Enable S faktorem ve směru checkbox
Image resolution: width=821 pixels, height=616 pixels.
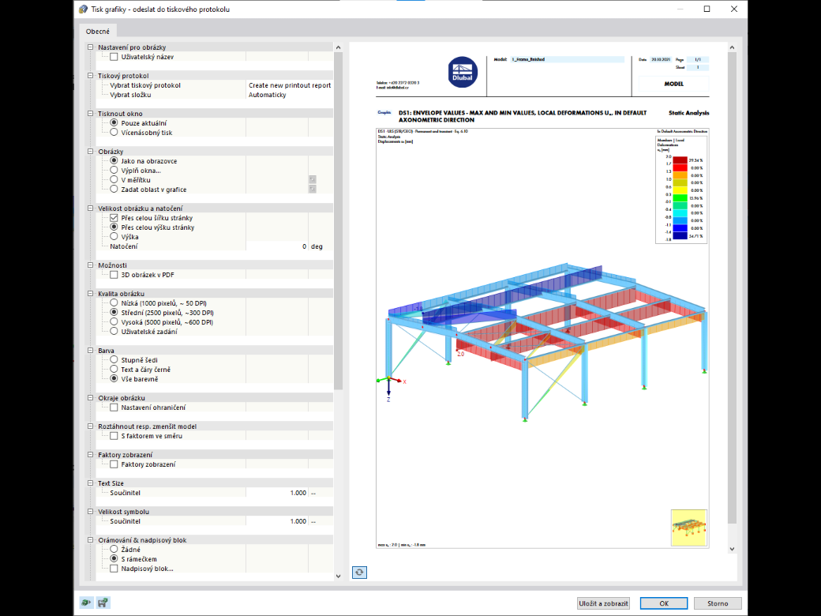[114, 436]
